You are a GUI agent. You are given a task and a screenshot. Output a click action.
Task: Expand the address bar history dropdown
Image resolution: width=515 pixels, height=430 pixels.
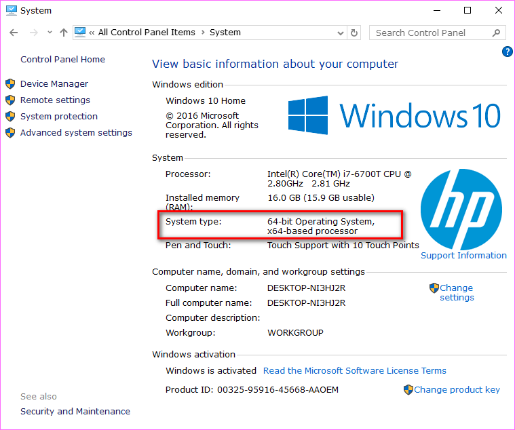coord(341,33)
